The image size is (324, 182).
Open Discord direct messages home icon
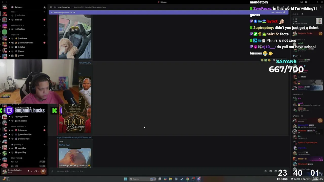click(x=5, y=7)
